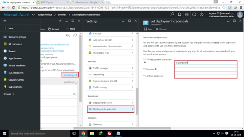Click Save in credentials blade

pyautogui.click(x=148, y=29)
